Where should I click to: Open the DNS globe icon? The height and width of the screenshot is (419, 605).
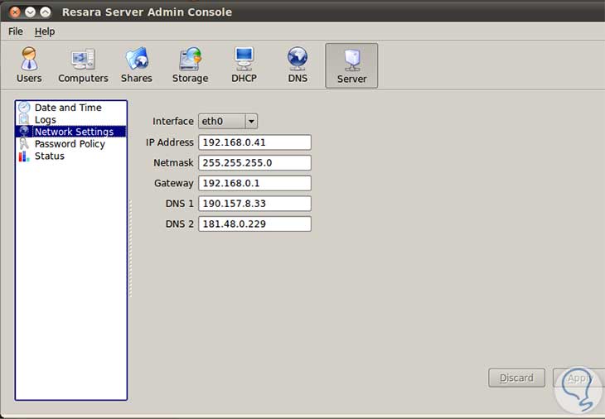point(298,59)
